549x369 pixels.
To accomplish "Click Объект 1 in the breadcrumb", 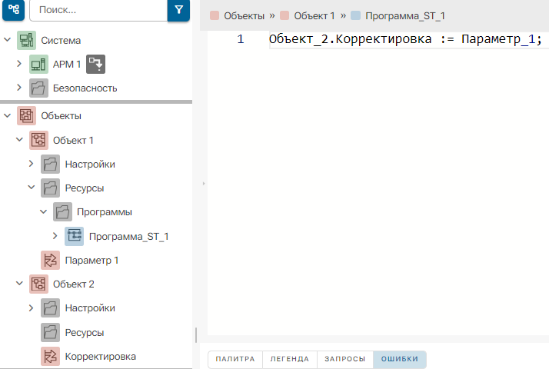I will [314, 16].
